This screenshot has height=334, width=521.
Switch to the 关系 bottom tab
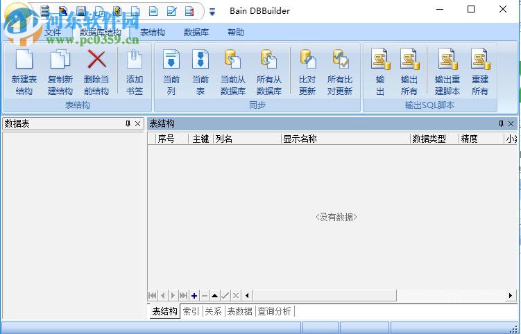click(x=213, y=311)
